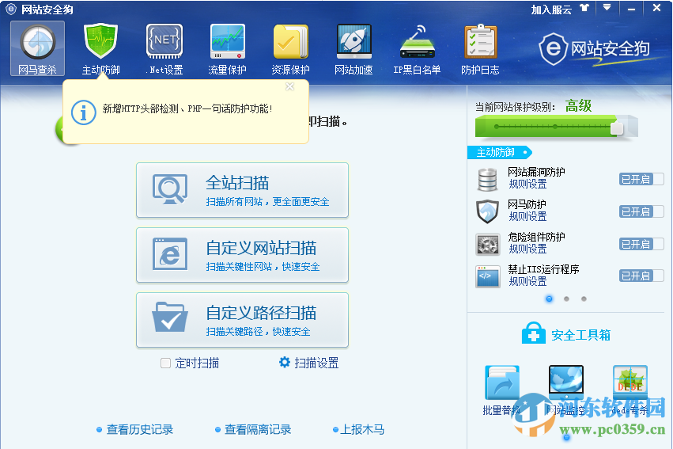Click the 网马防护 shield icon
Image resolution: width=673 pixels, height=449 pixels.
(x=488, y=211)
